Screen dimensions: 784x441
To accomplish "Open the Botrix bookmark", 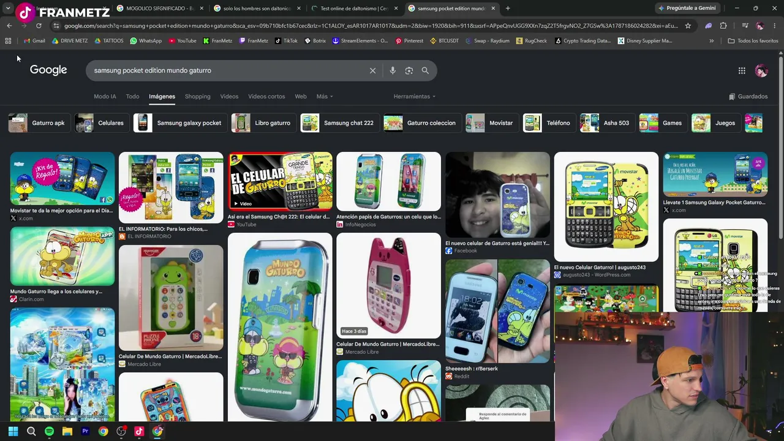I will click(x=315, y=41).
